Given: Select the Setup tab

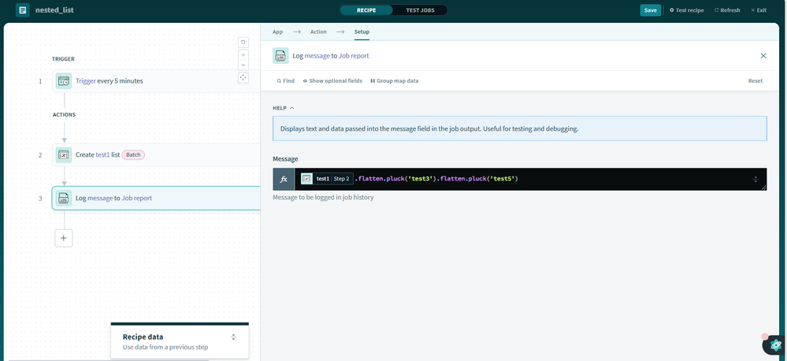Looking at the screenshot, I should pos(362,32).
